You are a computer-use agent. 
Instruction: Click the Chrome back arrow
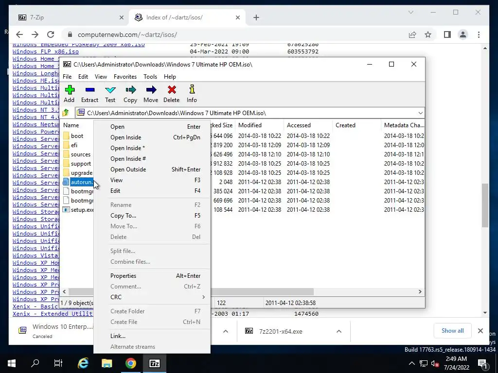tap(19, 34)
